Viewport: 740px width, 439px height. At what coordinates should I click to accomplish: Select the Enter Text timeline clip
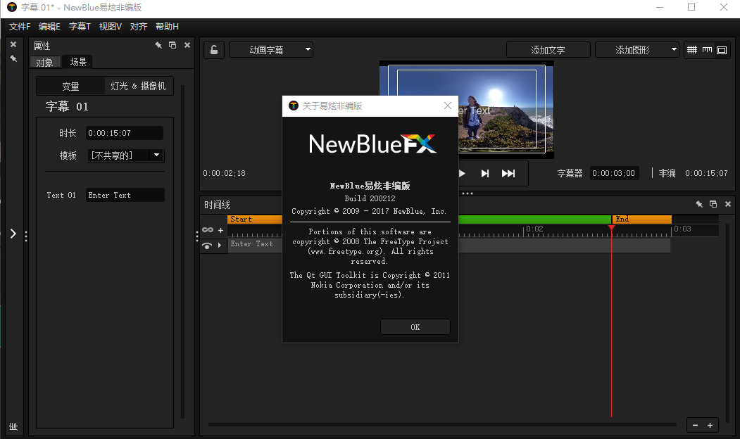(449, 246)
